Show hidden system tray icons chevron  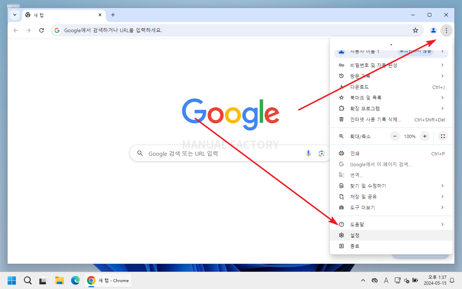tap(363, 280)
